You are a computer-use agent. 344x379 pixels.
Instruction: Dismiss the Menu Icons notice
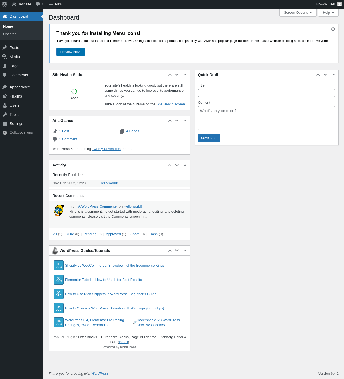(333, 29)
